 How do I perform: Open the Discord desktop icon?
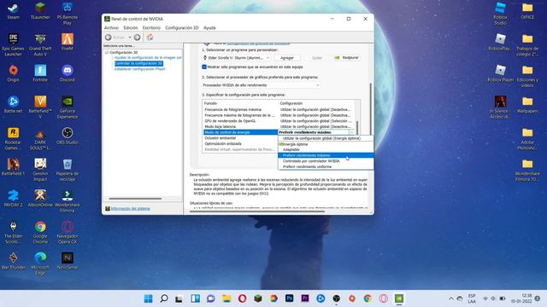tap(68, 73)
